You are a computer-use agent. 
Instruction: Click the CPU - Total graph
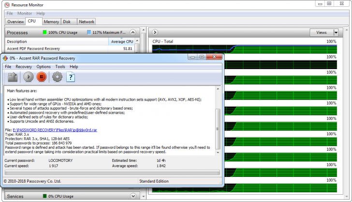[x=245, y=49]
